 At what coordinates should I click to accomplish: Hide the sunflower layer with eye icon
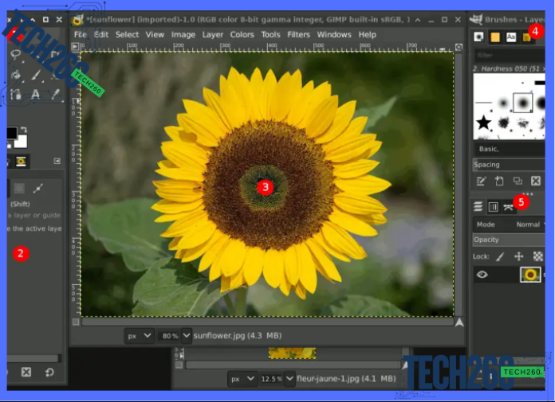(x=482, y=275)
